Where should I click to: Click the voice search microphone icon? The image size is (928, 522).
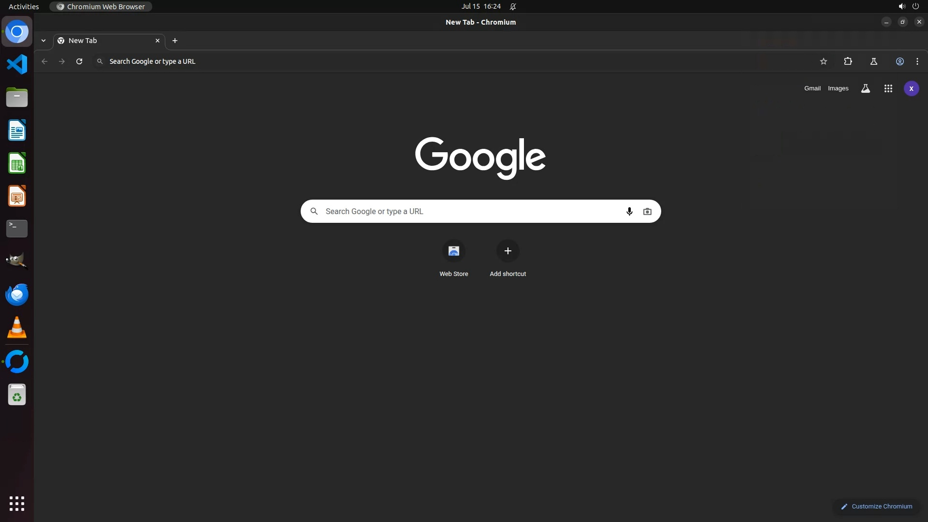[x=629, y=211]
